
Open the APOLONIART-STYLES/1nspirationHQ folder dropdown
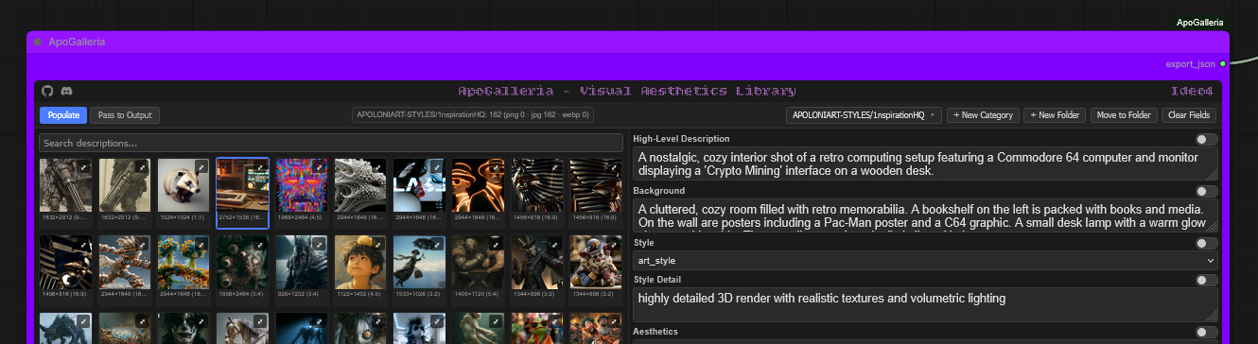click(864, 115)
